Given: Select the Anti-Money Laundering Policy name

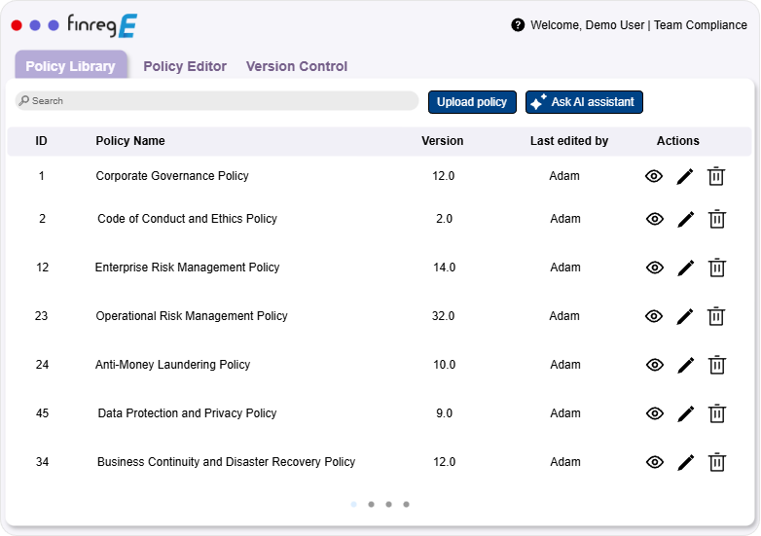Looking at the screenshot, I should click(x=173, y=364).
